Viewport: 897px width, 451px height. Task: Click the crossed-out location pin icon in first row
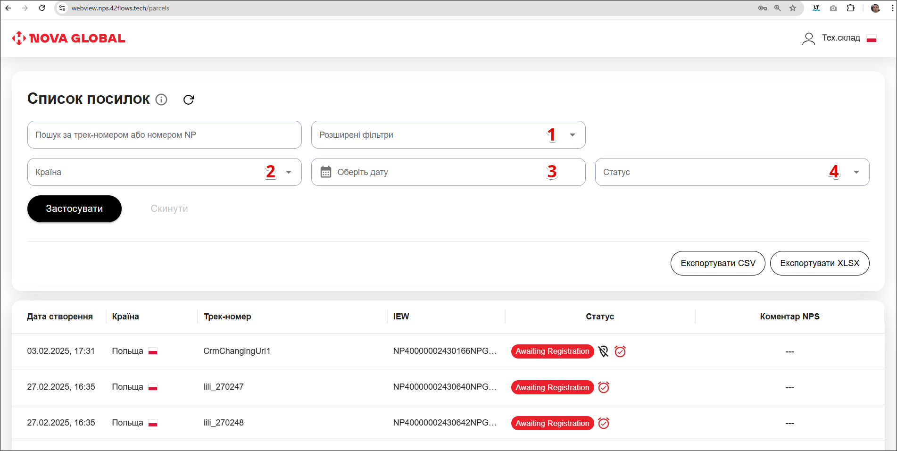pos(603,351)
